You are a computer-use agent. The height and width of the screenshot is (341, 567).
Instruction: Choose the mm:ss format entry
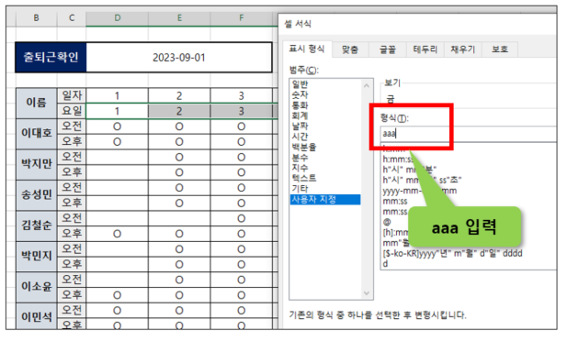click(x=395, y=201)
